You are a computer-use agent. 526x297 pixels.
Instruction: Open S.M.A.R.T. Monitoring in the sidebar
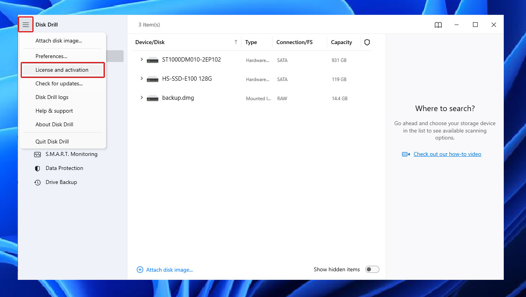pos(71,154)
